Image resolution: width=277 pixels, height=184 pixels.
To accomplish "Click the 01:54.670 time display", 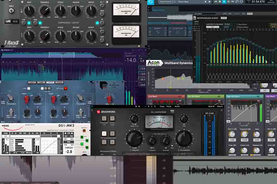I will pos(258,2).
